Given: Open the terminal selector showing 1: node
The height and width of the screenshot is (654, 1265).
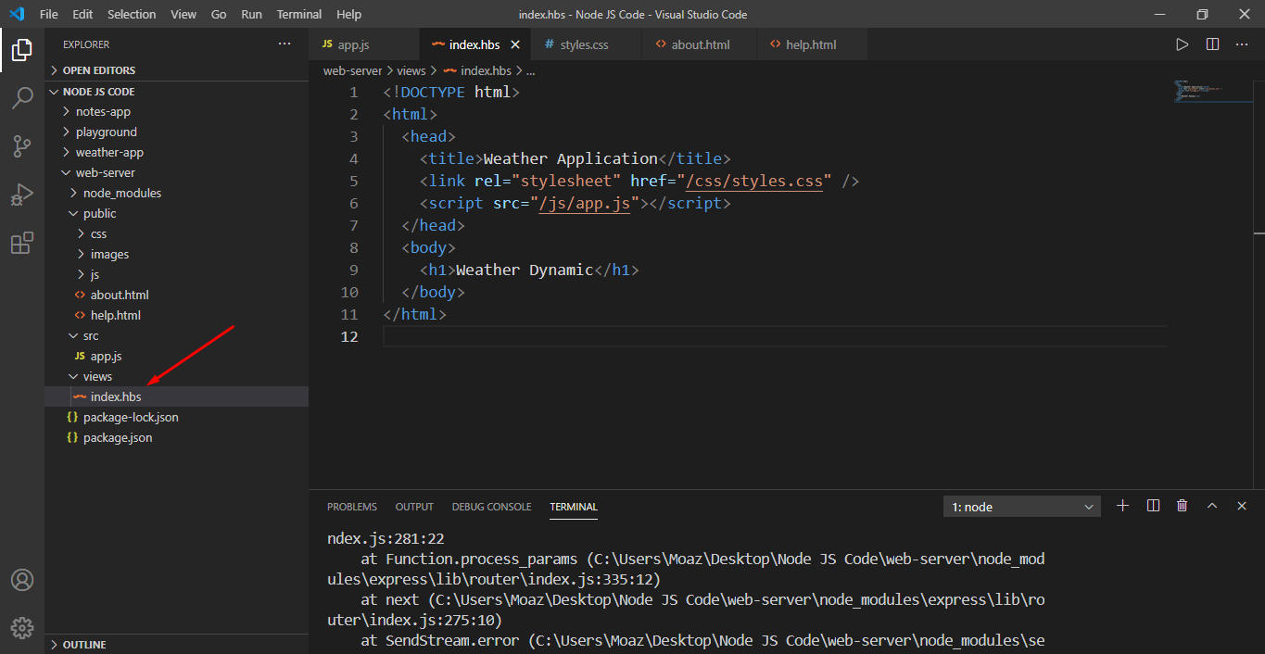Looking at the screenshot, I should tap(1021, 506).
